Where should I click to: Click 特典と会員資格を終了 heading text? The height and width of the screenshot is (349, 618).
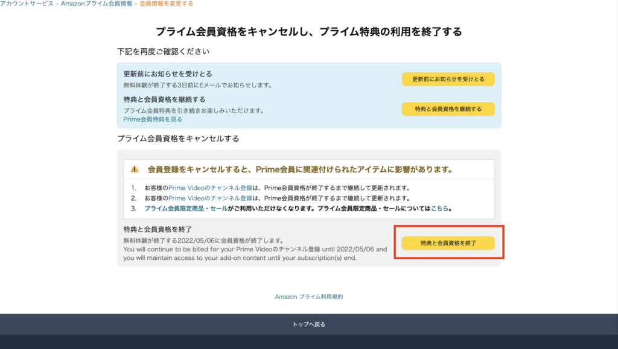pyautogui.click(x=158, y=230)
